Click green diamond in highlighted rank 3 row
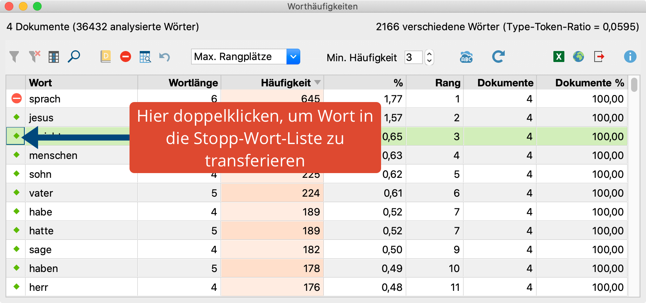 pyautogui.click(x=16, y=136)
